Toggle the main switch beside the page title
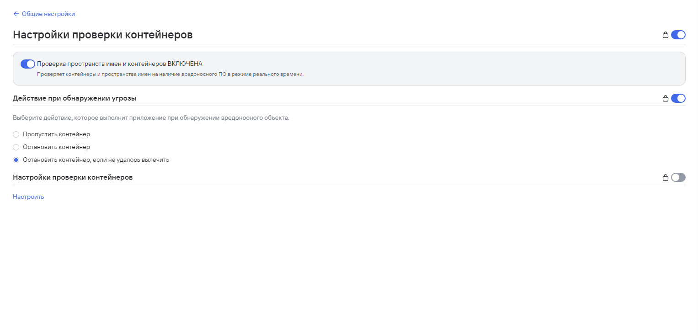This screenshot has width=698, height=336. [x=678, y=35]
